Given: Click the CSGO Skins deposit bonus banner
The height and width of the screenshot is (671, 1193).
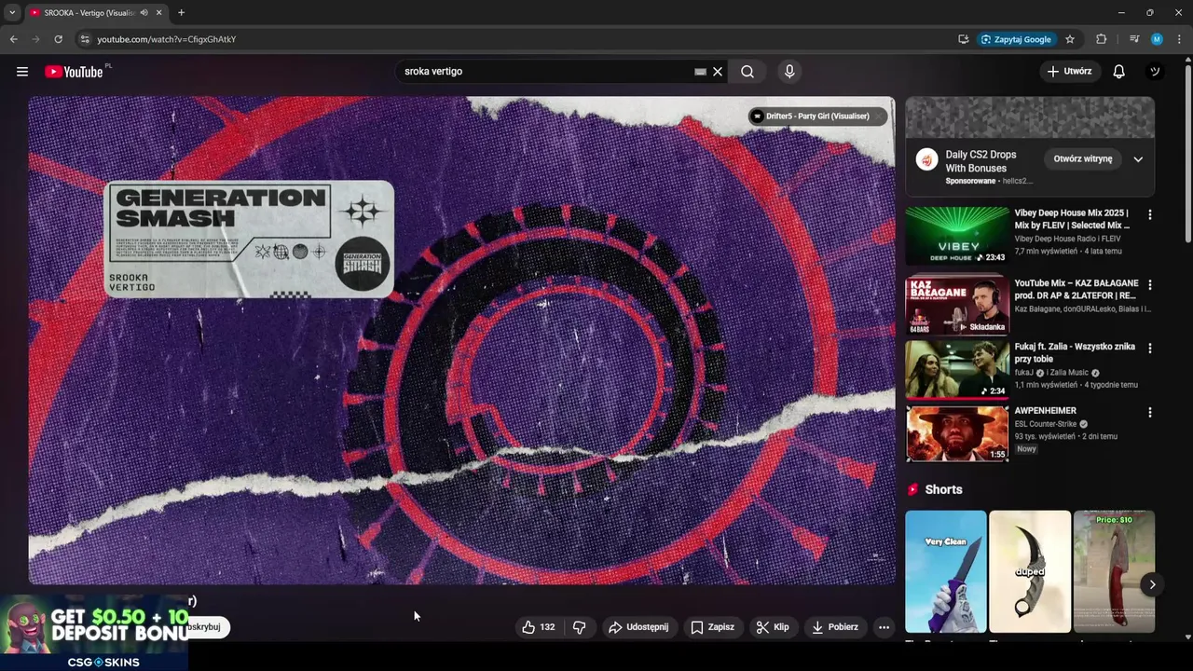Looking at the screenshot, I should [x=94, y=633].
